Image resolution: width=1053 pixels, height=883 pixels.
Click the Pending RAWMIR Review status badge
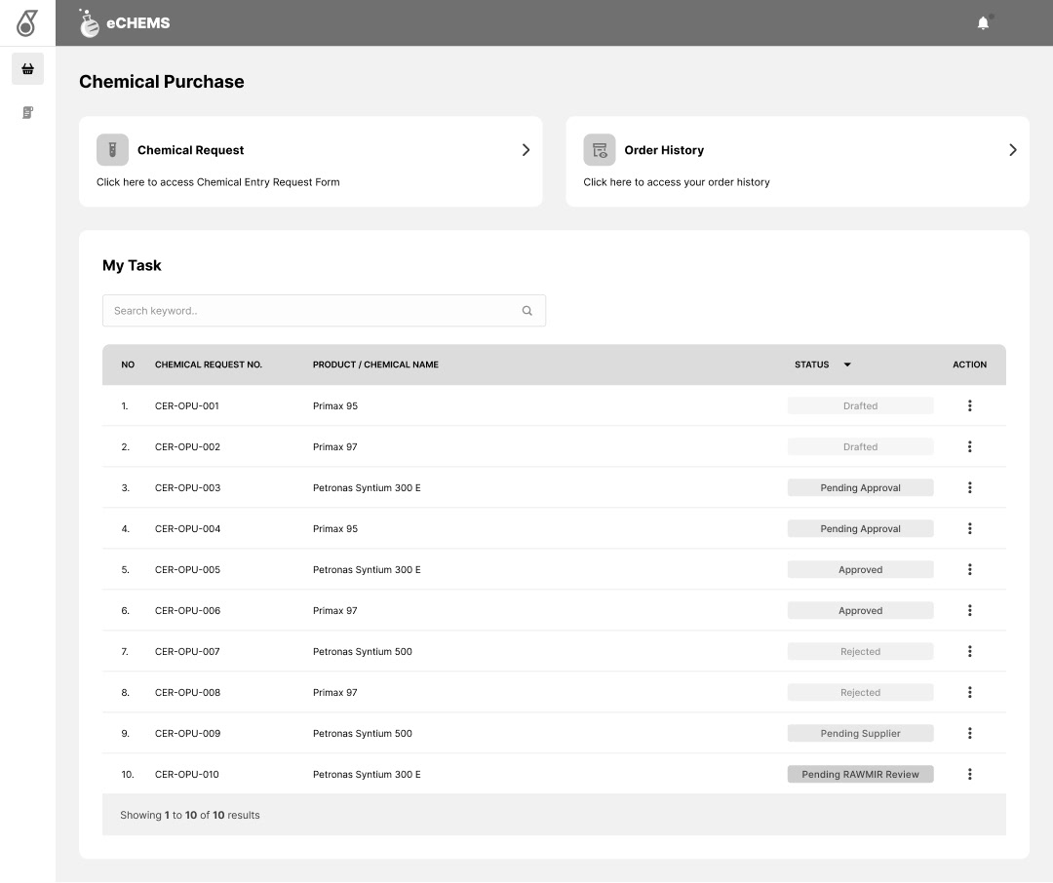860,774
